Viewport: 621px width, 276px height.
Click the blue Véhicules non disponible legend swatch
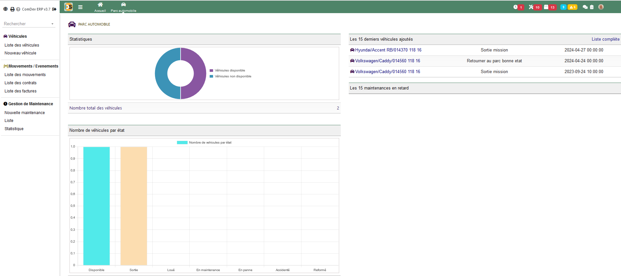pyautogui.click(x=211, y=76)
